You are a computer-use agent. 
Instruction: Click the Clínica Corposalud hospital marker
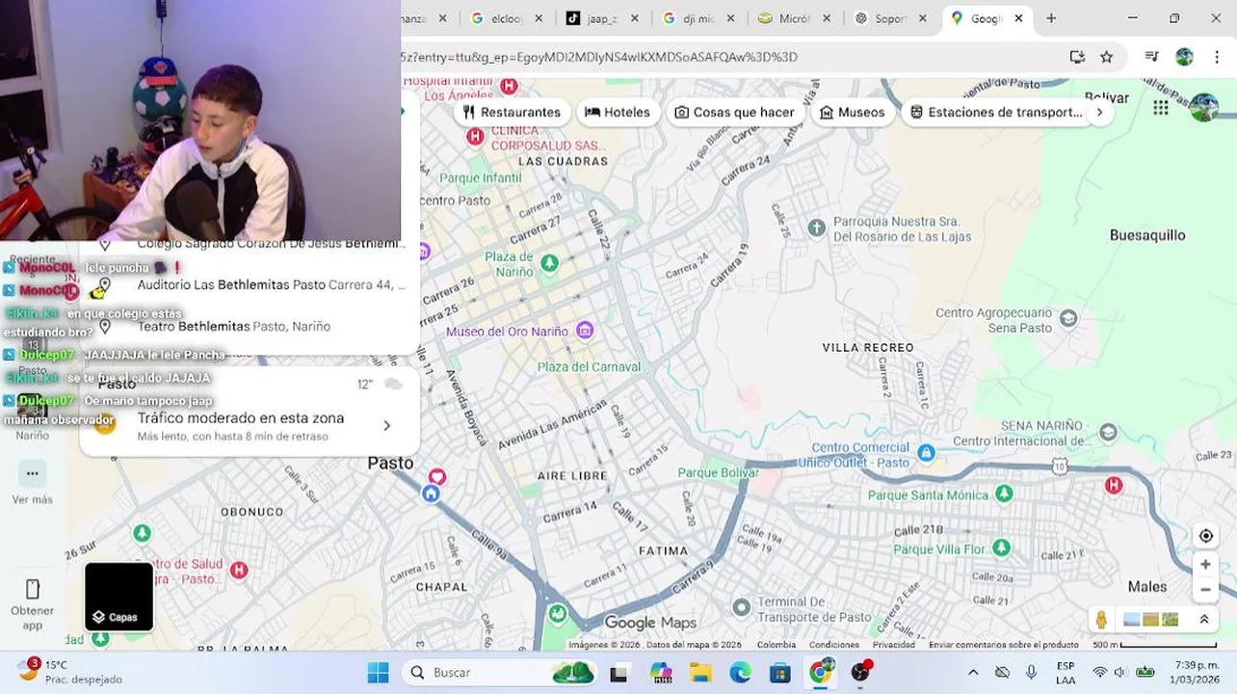[474, 137]
